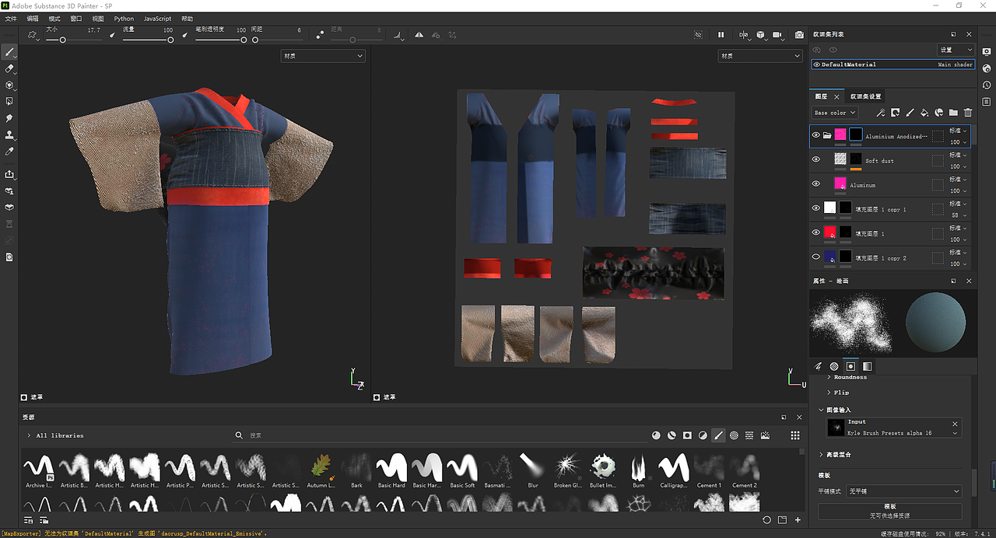Toggle visibility of the Aluminum layer
The image size is (996, 538).
coord(815,183)
